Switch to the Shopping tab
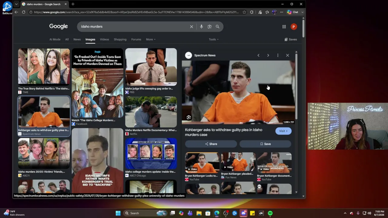This screenshot has height=218, width=388. [120, 39]
